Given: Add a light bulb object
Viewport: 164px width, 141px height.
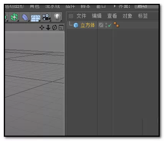Looking at the screenshot, I should (x=57, y=17).
